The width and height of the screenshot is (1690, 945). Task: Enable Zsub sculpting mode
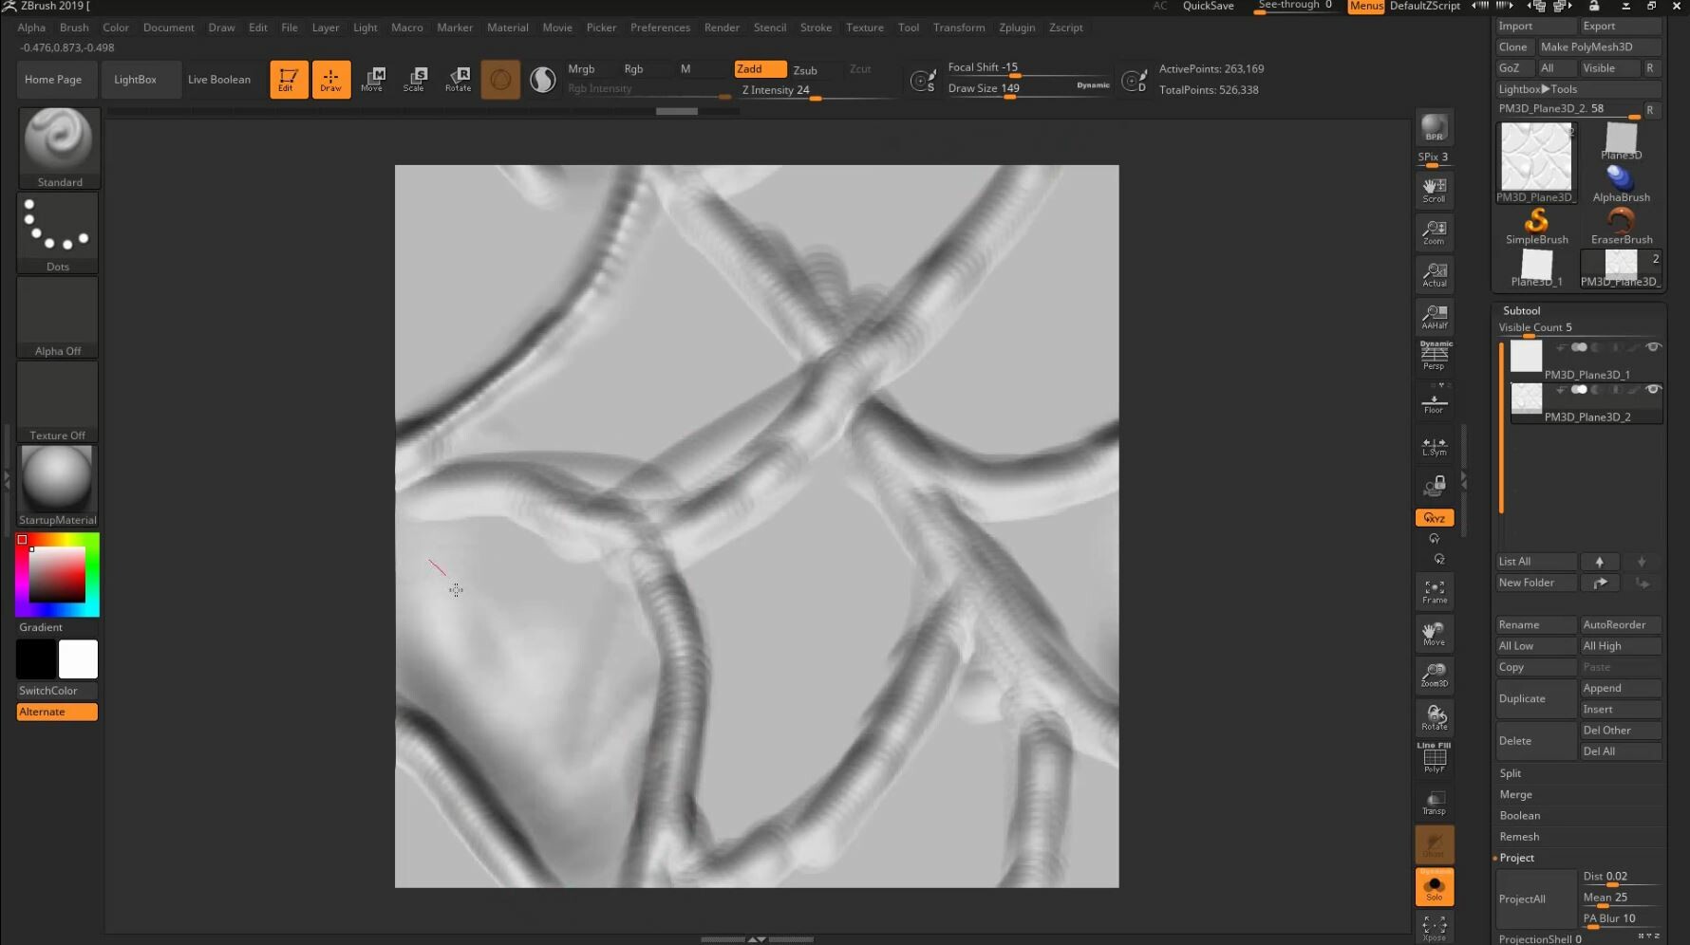pos(805,70)
